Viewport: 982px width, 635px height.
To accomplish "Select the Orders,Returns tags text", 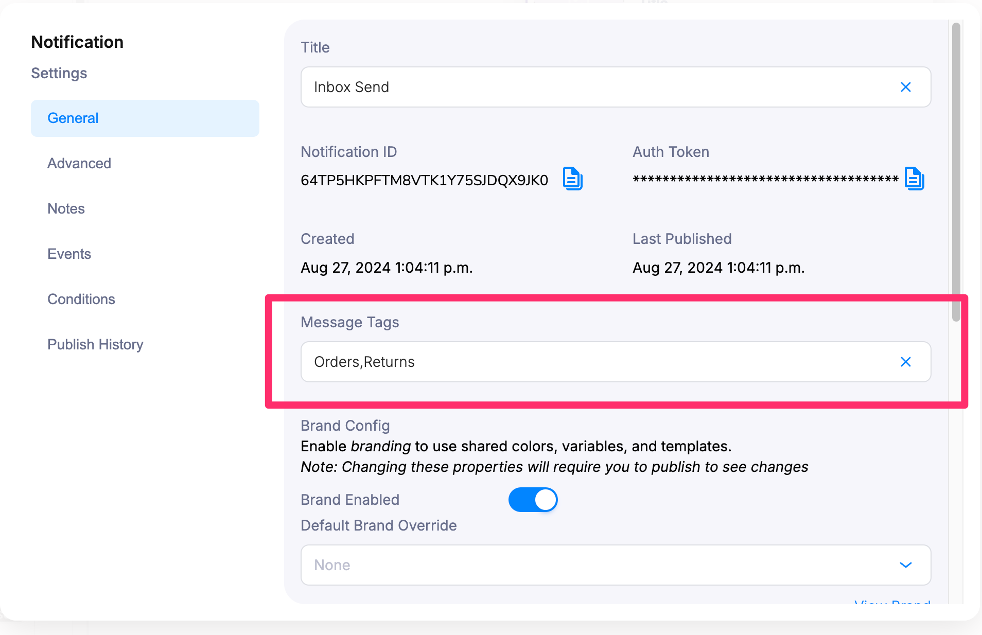I will [364, 362].
